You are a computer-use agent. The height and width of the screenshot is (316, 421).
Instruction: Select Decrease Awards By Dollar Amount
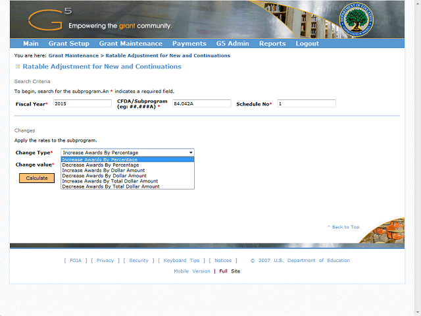128,176
